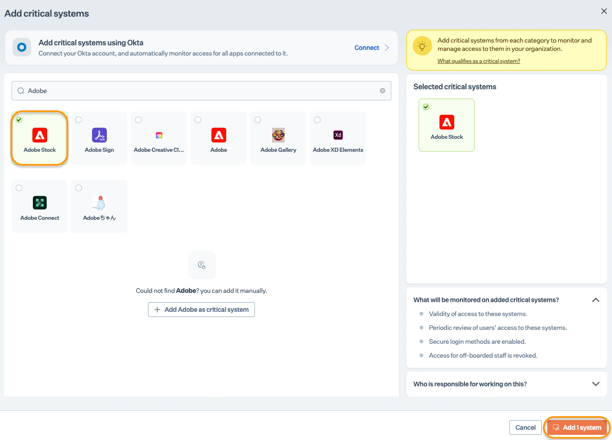Viewport: 612px width, 440px height.
Task: Click inside the Adobe search field
Action: [x=201, y=91]
